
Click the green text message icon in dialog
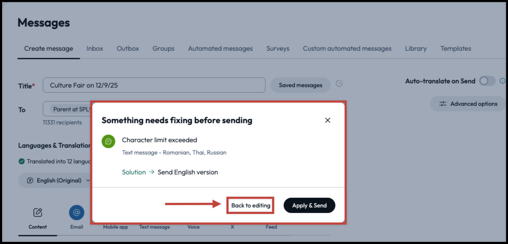tap(109, 141)
